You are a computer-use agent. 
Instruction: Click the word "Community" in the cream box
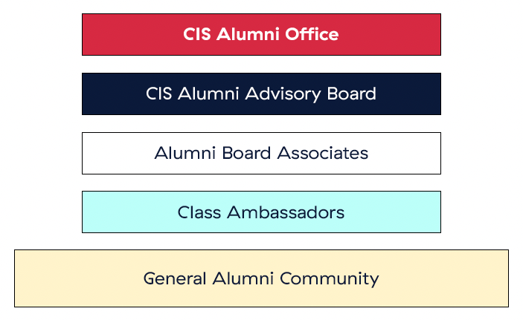coord(330,280)
